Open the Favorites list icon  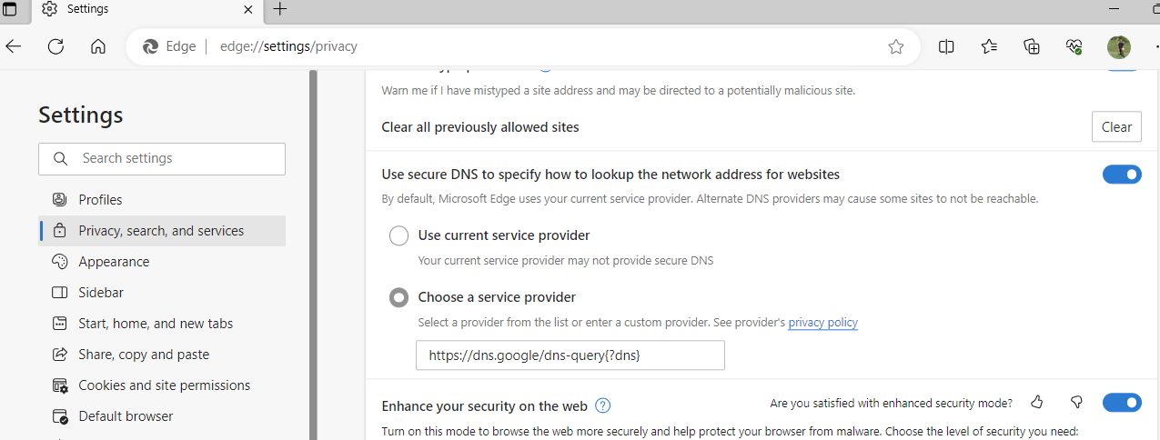[989, 46]
